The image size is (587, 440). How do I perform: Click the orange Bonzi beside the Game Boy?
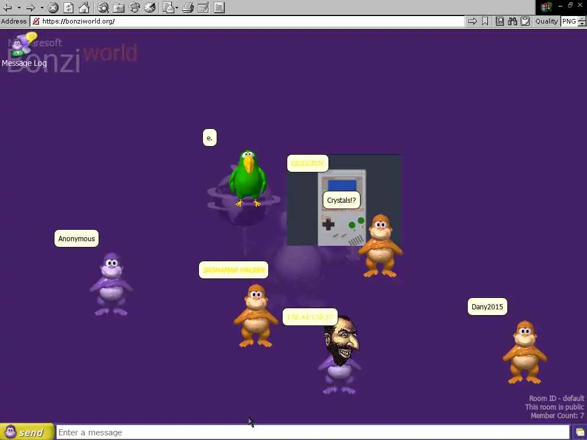pyautogui.click(x=381, y=246)
